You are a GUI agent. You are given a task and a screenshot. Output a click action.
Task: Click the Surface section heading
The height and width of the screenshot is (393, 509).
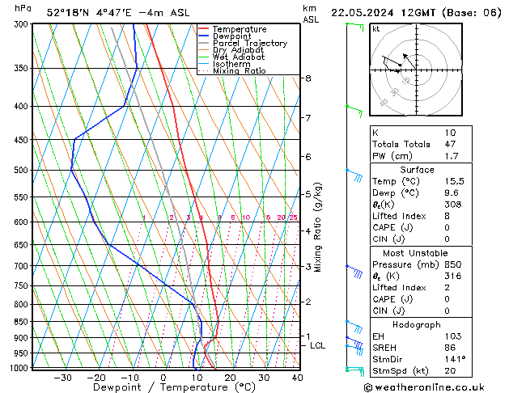(x=417, y=170)
